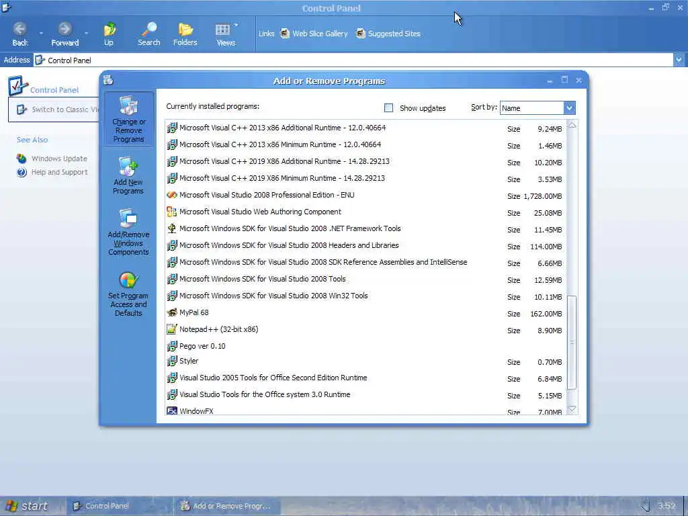This screenshot has height=516, width=688.
Task: Click the Control Panel heading icon in sidebar
Action: [17, 86]
